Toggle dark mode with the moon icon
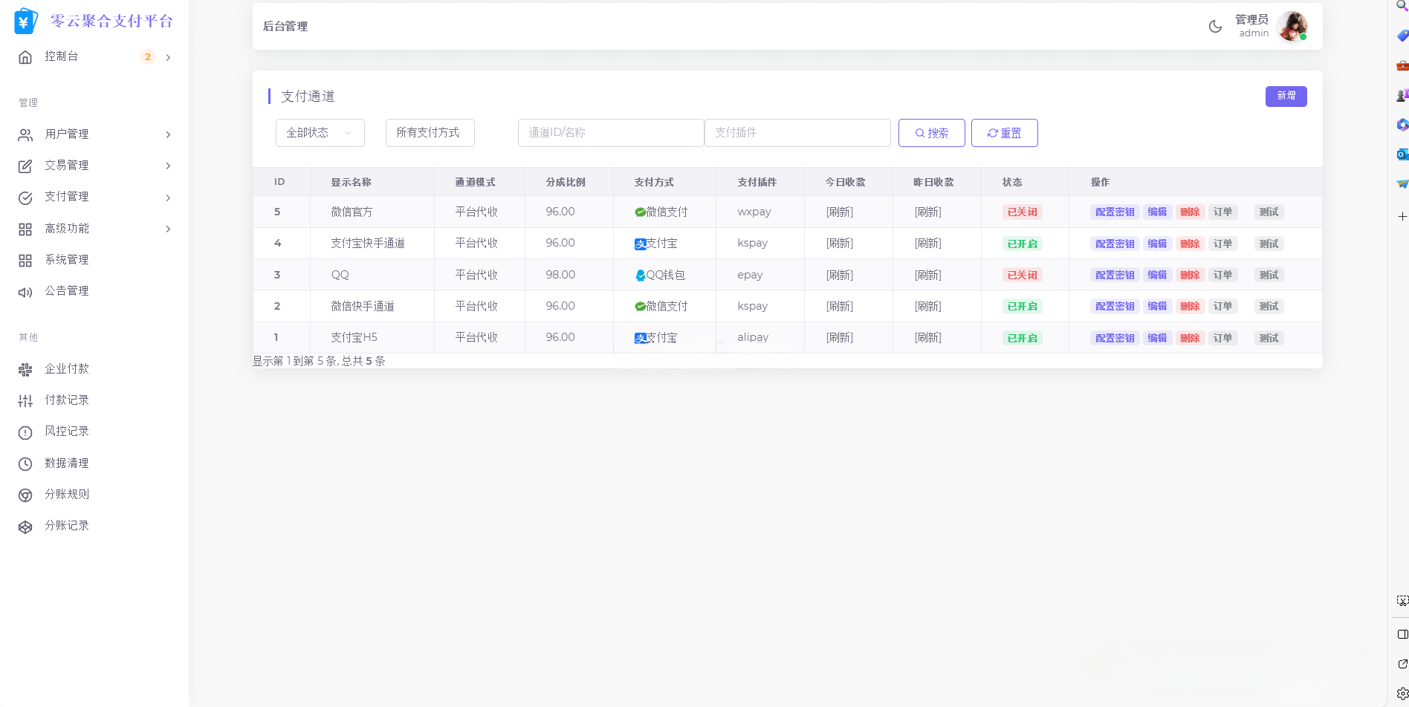The height and width of the screenshot is (707, 1409). (x=1215, y=27)
